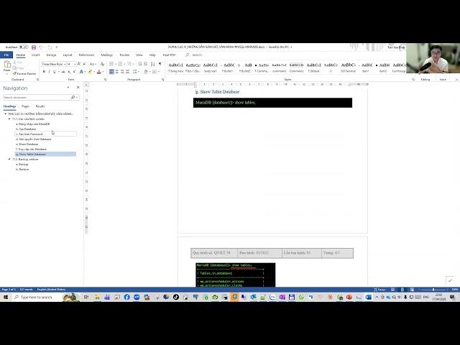Justify the paragraph text
460x345 pixels.
coord(127,72)
